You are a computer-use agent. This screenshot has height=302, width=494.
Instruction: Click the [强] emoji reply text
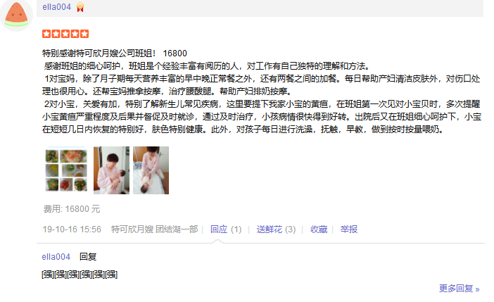point(80,275)
